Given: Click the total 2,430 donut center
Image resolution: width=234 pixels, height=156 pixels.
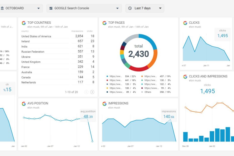Looking at the screenshot, I should coord(139,51).
